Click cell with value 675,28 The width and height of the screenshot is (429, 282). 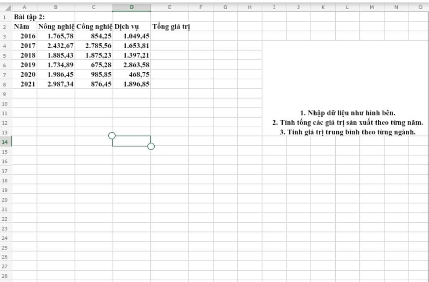coord(93,65)
